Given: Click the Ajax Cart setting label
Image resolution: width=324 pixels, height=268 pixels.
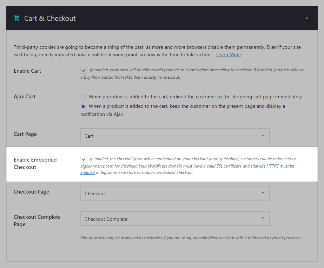Looking at the screenshot, I should pos(25,96).
